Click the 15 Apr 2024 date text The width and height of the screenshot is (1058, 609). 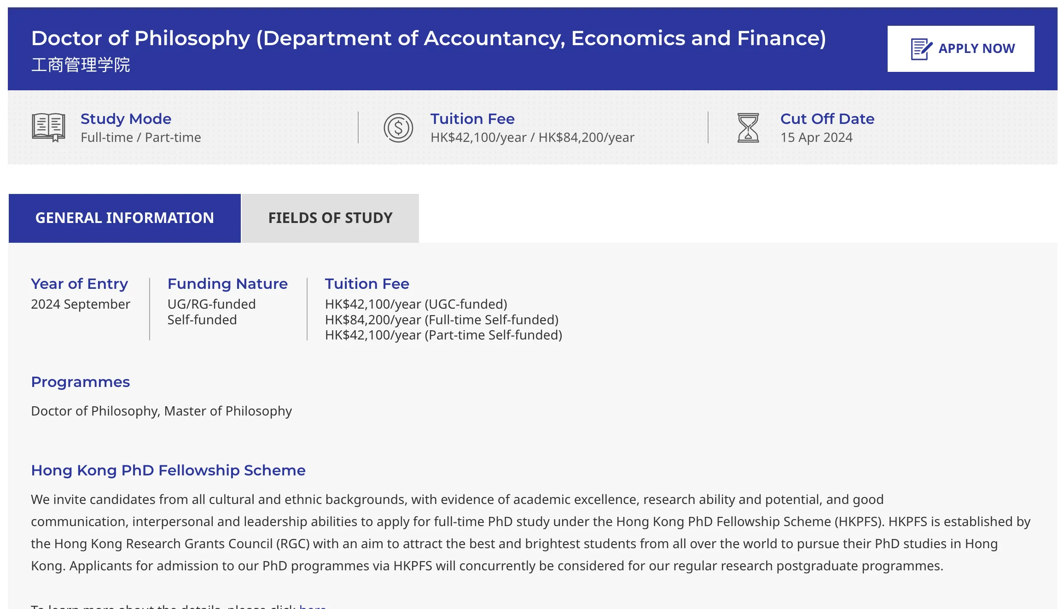coord(816,137)
